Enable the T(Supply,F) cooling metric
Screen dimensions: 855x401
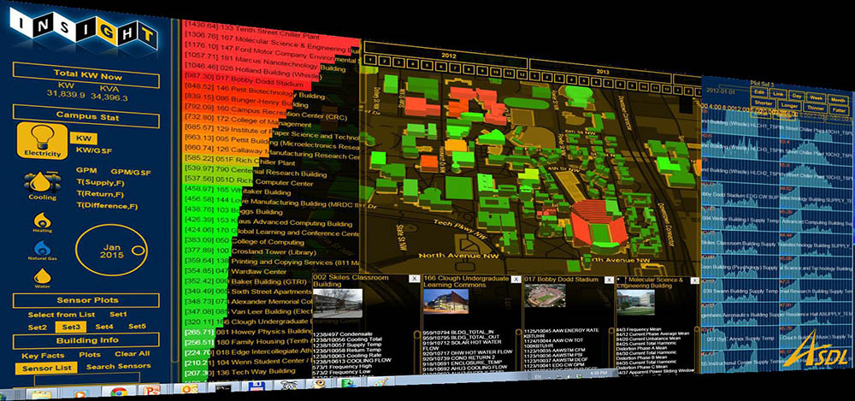(x=102, y=180)
